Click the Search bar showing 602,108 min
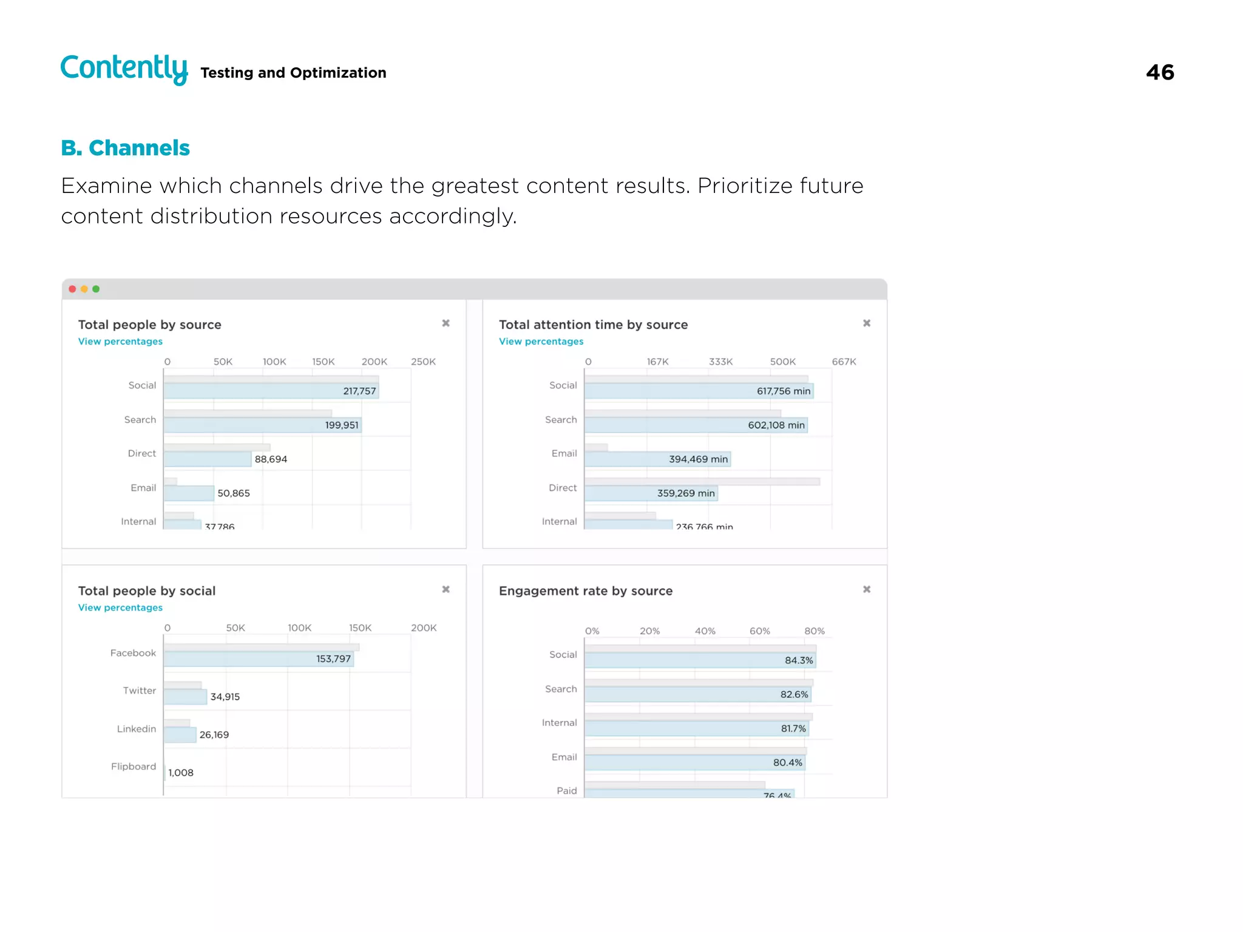The width and height of the screenshot is (1243, 932). [696, 425]
